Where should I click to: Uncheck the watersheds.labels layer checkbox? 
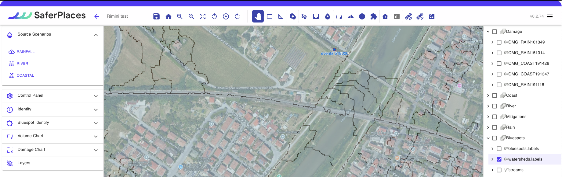click(x=499, y=159)
